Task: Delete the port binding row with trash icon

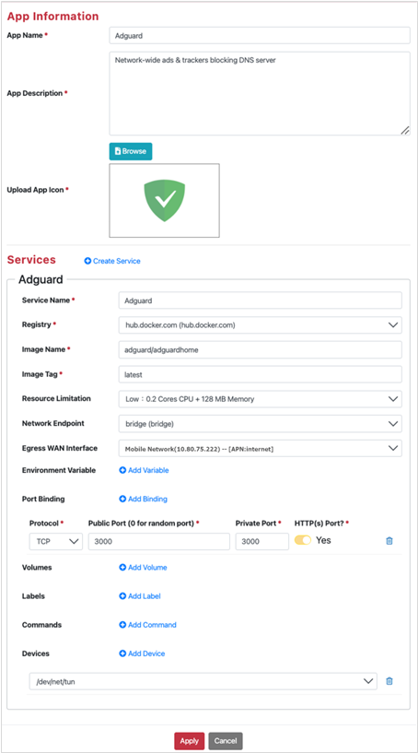Action: pyautogui.click(x=389, y=541)
